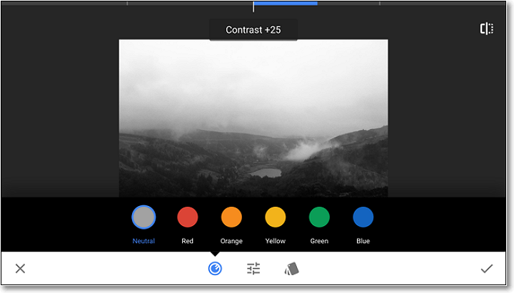Click the compare before/after icon
Screen dimensions: 514x293
(x=487, y=29)
